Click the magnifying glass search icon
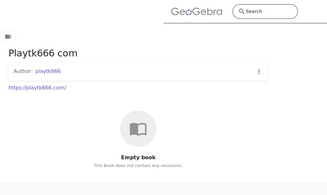 point(242,11)
